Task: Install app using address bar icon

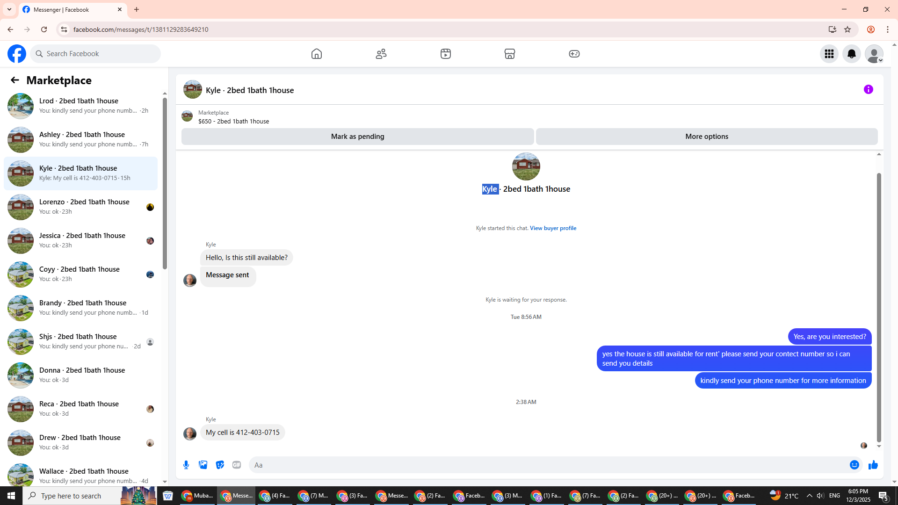Action: pos(832,29)
